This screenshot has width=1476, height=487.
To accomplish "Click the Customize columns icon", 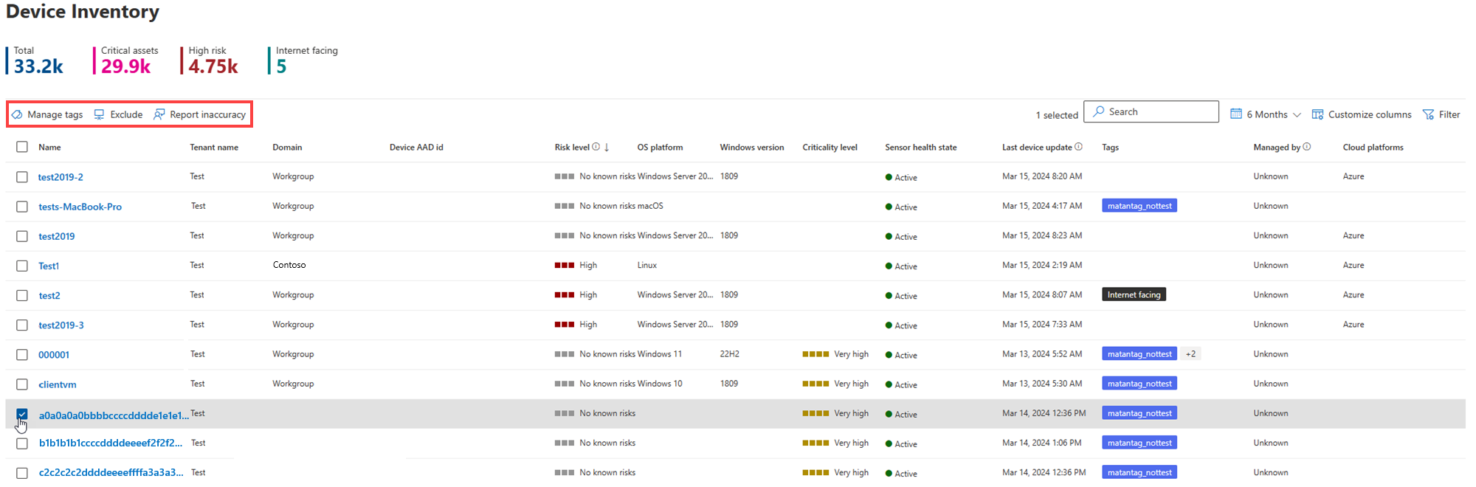I will (1317, 114).
